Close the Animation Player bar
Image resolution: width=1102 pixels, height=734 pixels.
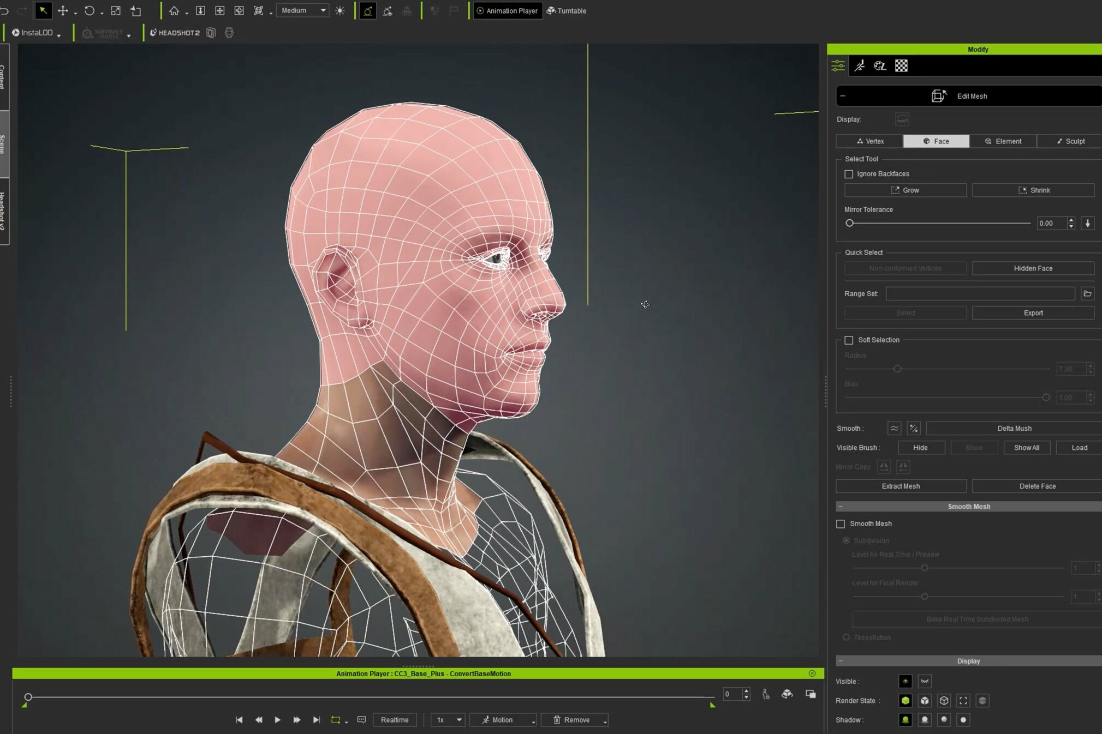click(812, 673)
